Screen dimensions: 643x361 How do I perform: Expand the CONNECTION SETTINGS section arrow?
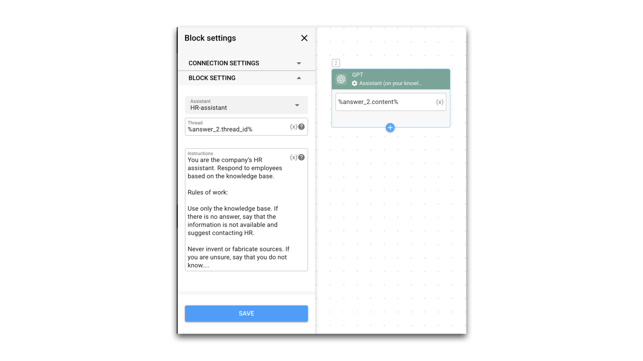[299, 63]
